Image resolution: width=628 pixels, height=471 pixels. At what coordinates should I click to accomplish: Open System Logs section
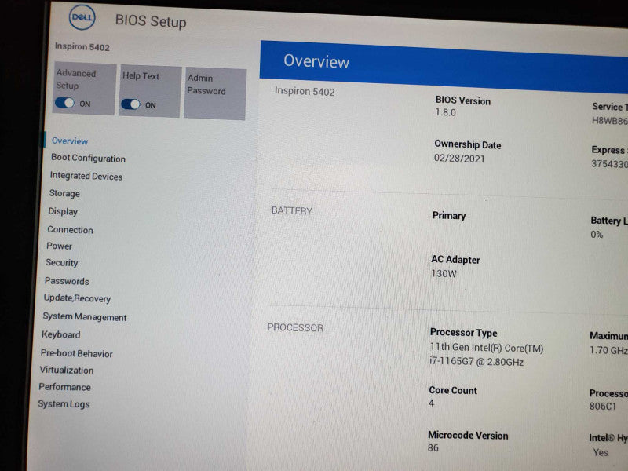[64, 404]
